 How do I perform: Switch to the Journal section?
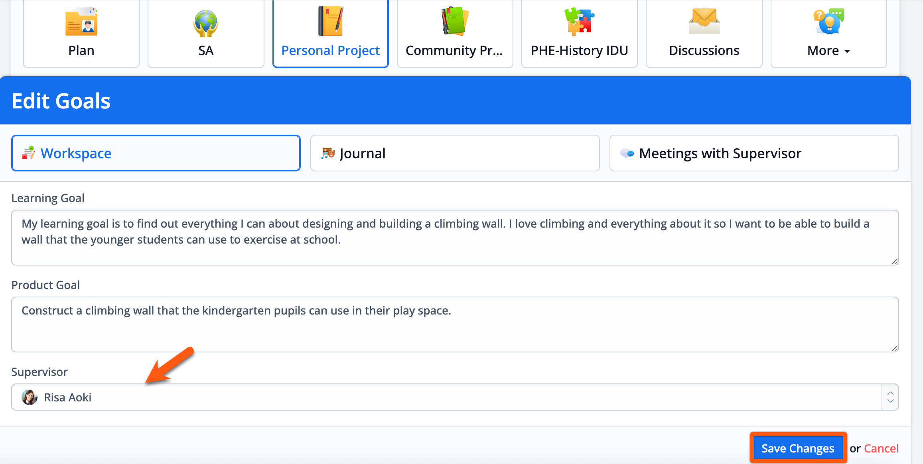pos(455,153)
